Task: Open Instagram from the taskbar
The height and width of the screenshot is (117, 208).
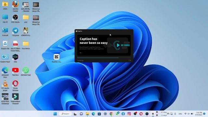Action: 129,114
